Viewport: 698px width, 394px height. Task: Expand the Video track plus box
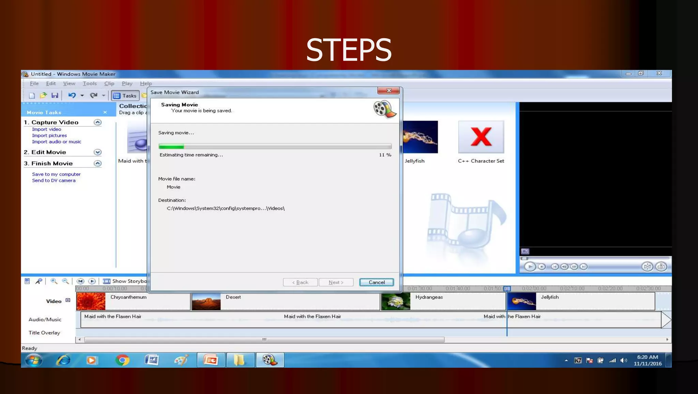(x=68, y=300)
